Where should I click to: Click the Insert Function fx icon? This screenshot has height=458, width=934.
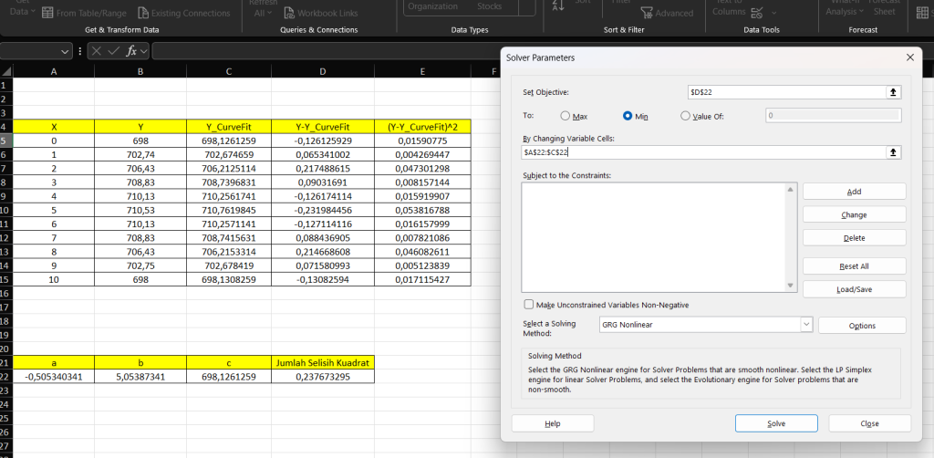pyautogui.click(x=131, y=51)
